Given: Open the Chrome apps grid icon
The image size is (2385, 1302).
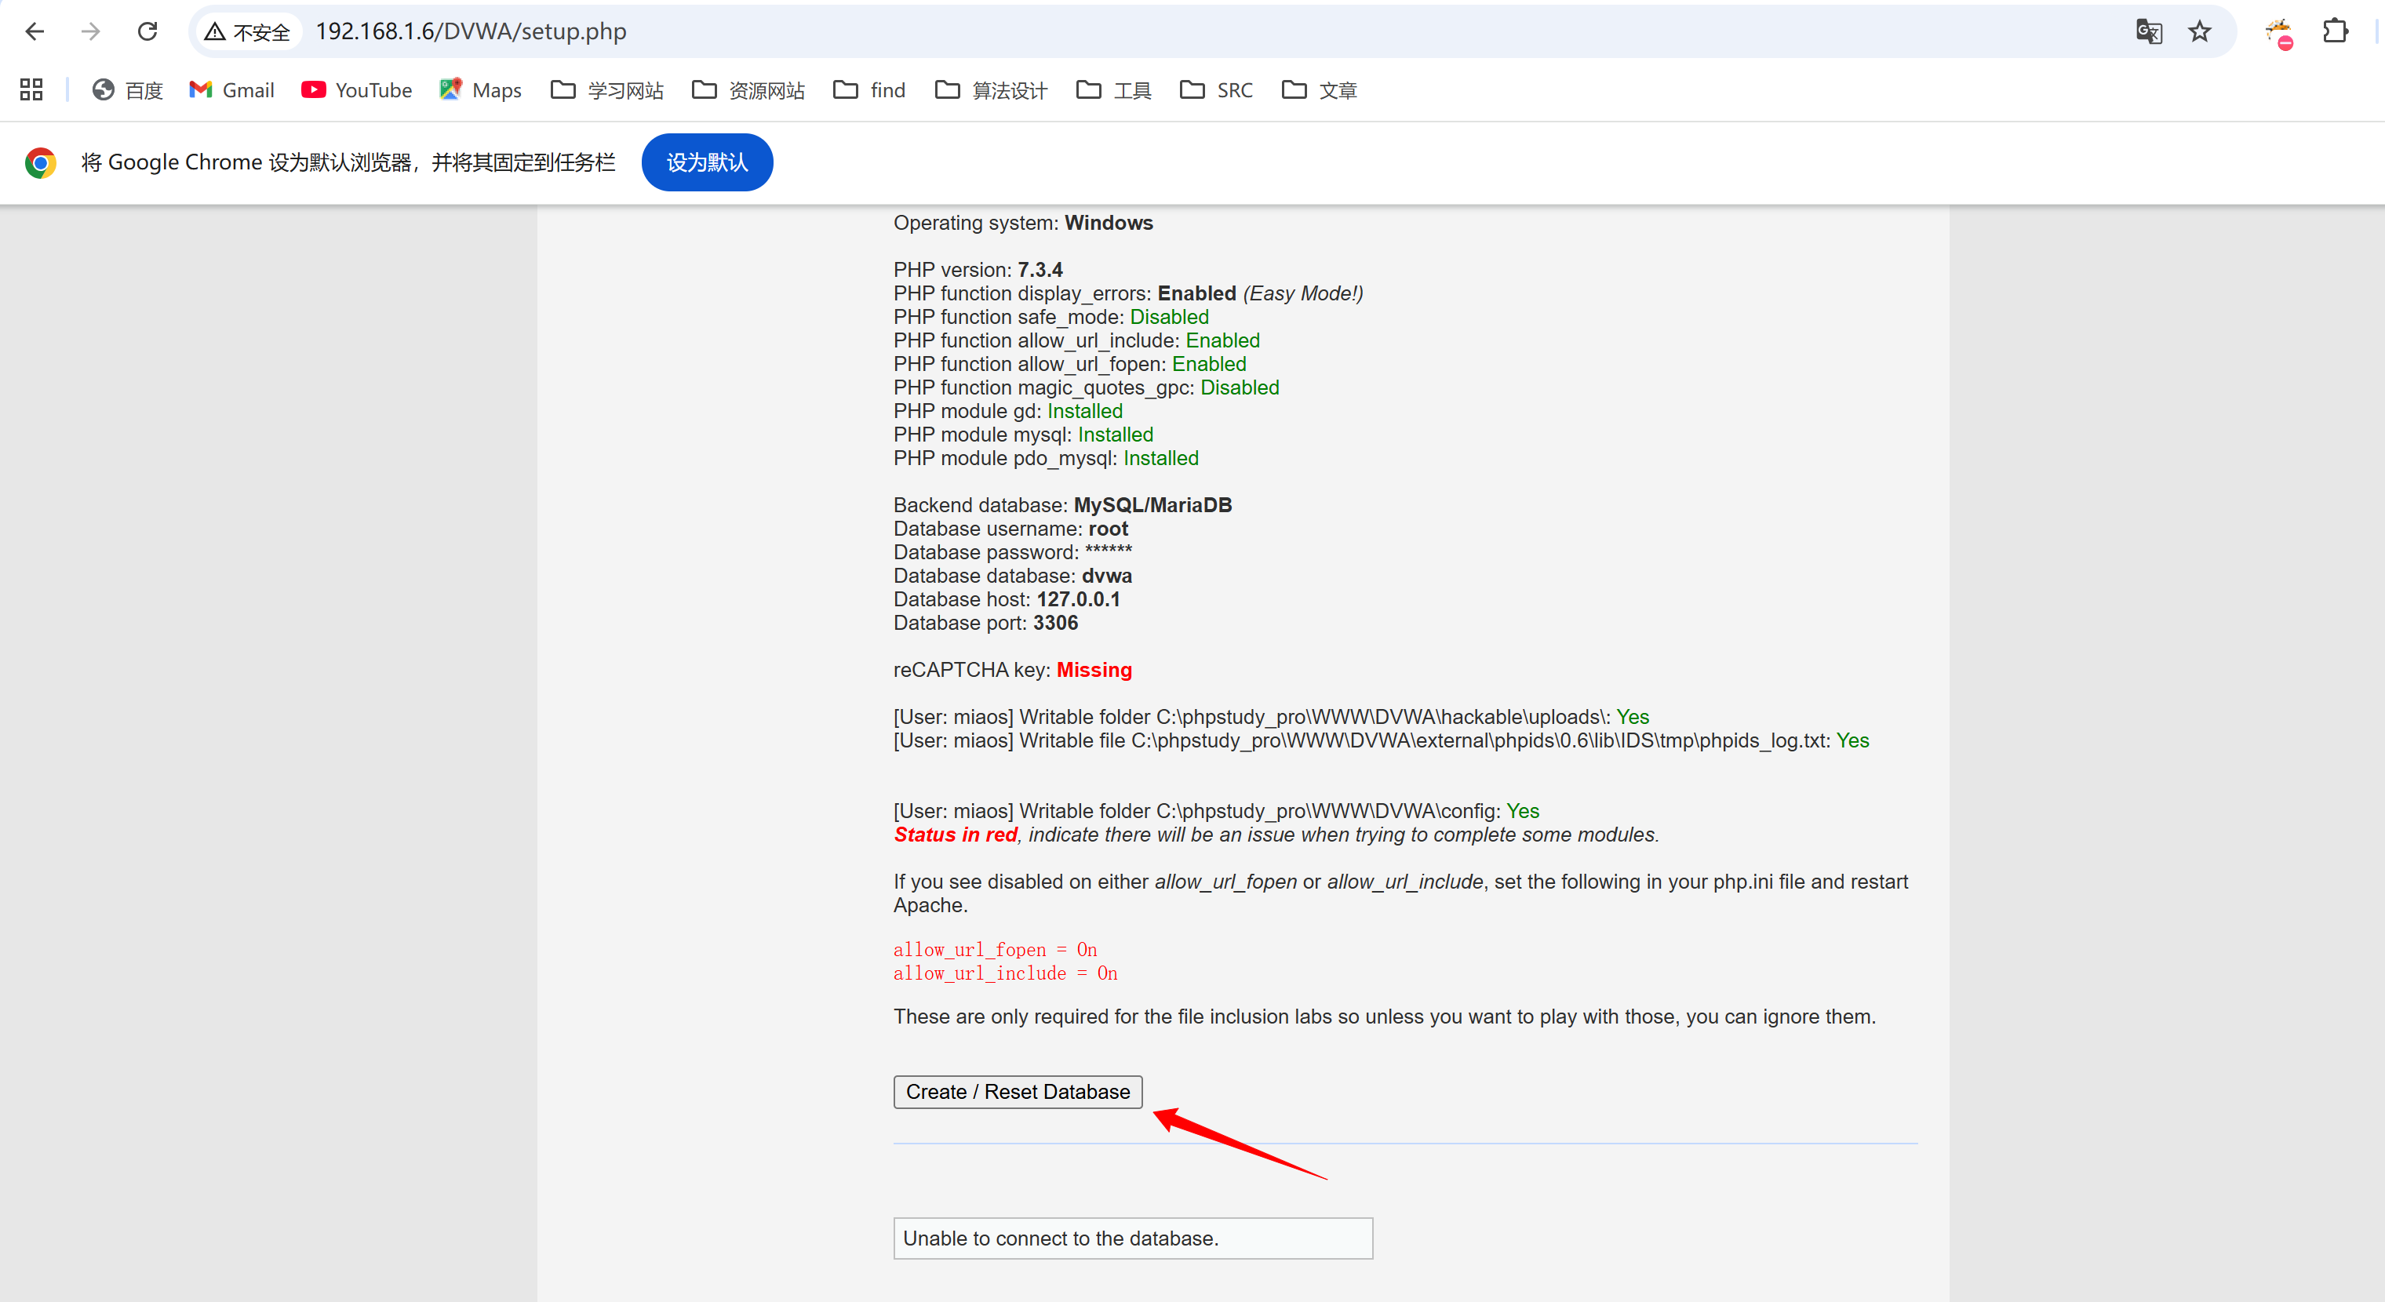Looking at the screenshot, I should tap(31, 89).
